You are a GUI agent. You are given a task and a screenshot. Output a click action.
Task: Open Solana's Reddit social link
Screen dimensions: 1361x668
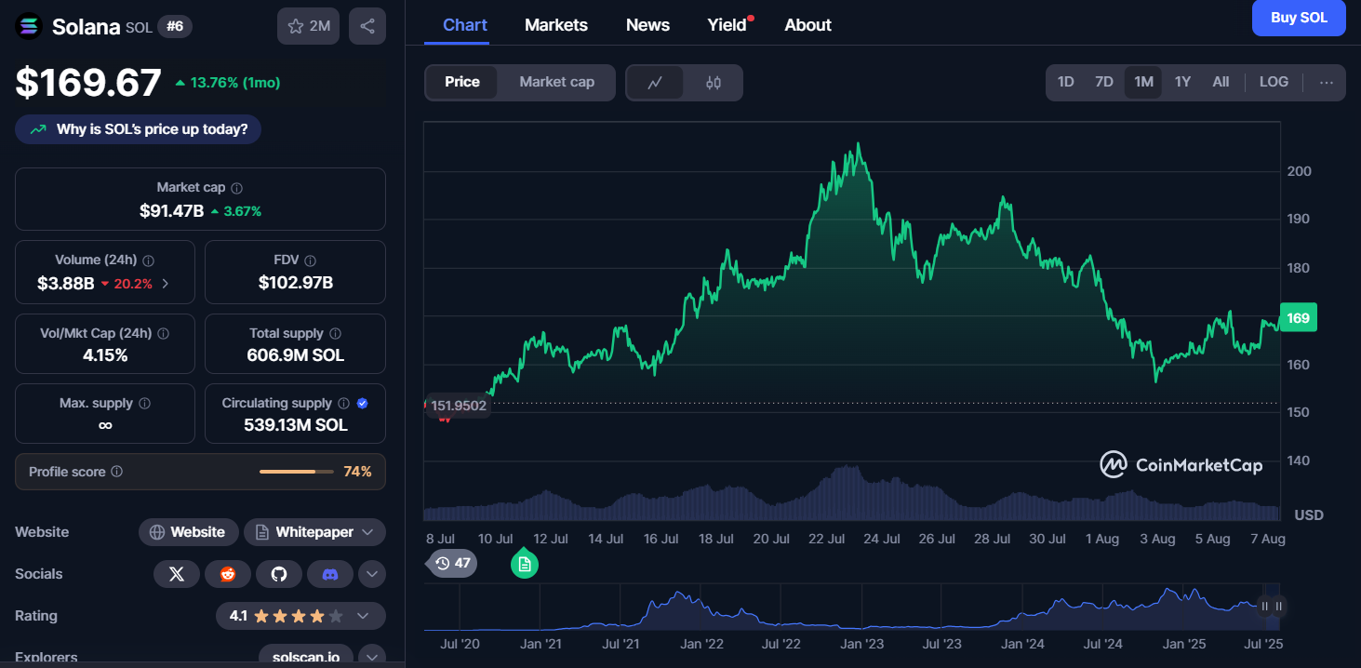coord(228,574)
